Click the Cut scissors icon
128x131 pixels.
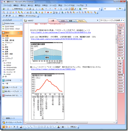tap(37, 9)
